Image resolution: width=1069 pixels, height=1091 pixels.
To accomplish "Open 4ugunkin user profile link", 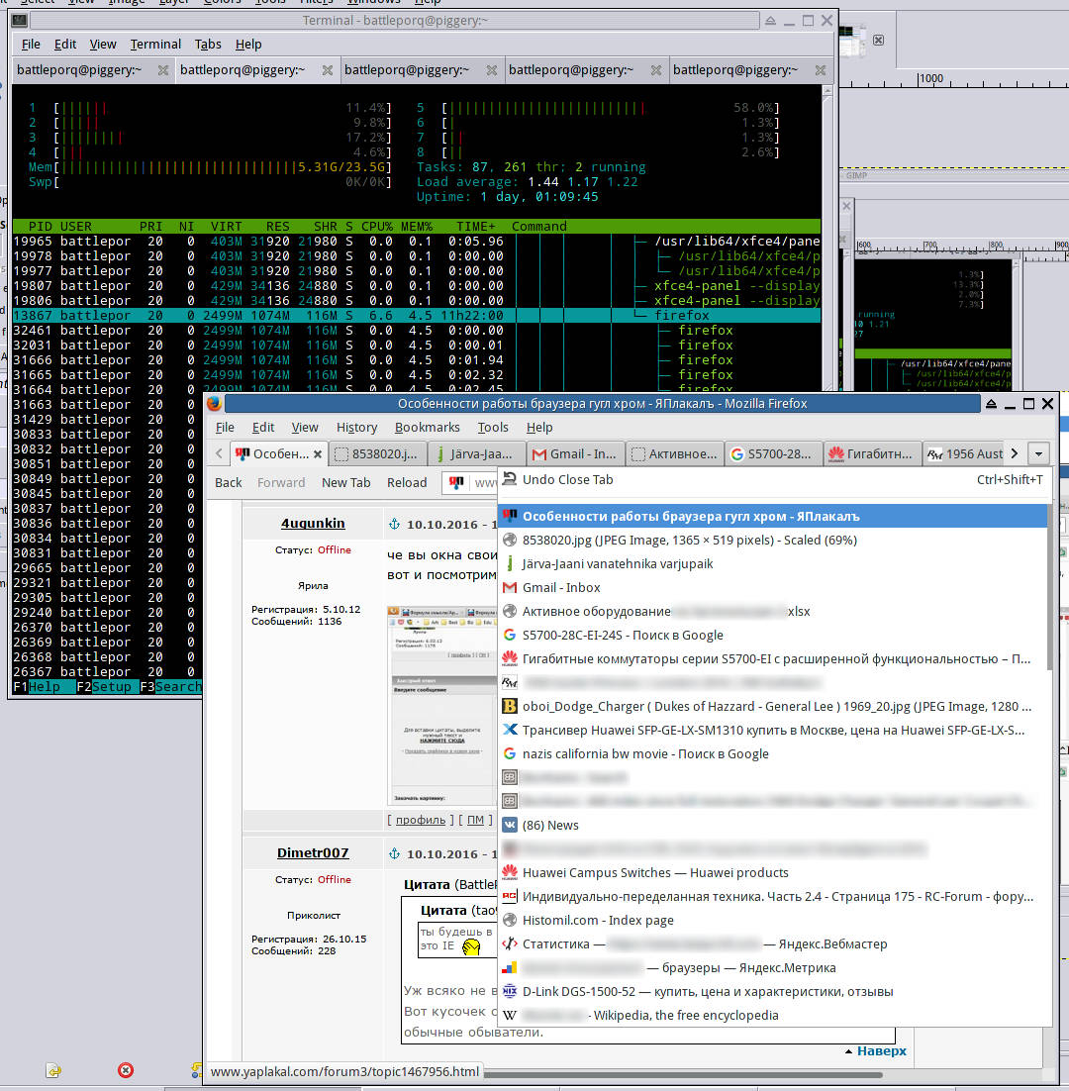I will (313, 524).
